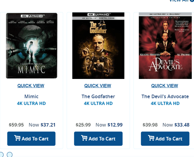Screen dimensions: 194x157
Task: Open Quick View for Mimic
Action: point(31,86)
